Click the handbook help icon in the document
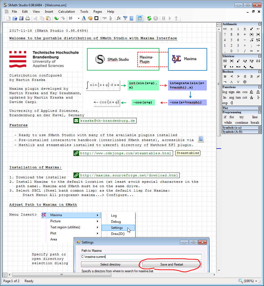 (201, 139)
